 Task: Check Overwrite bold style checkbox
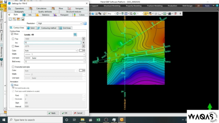coord(13,67)
